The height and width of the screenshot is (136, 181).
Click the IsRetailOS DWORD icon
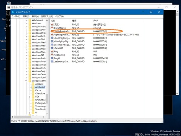click(52, 48)
